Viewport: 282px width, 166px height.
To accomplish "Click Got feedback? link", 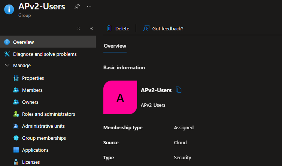I will 168,28.
